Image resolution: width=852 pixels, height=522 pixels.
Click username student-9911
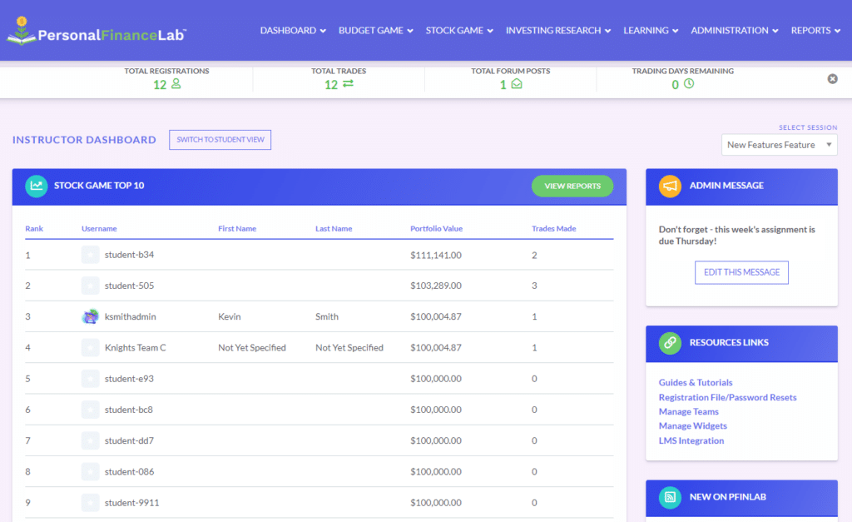pos(132,502)
